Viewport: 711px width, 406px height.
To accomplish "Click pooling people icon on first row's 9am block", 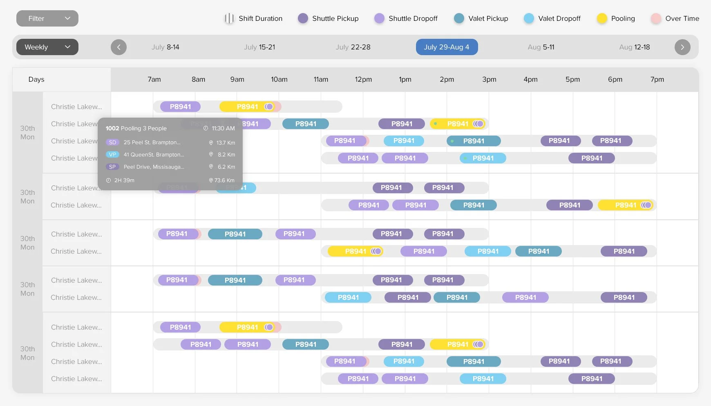I will tap(269, 107).
